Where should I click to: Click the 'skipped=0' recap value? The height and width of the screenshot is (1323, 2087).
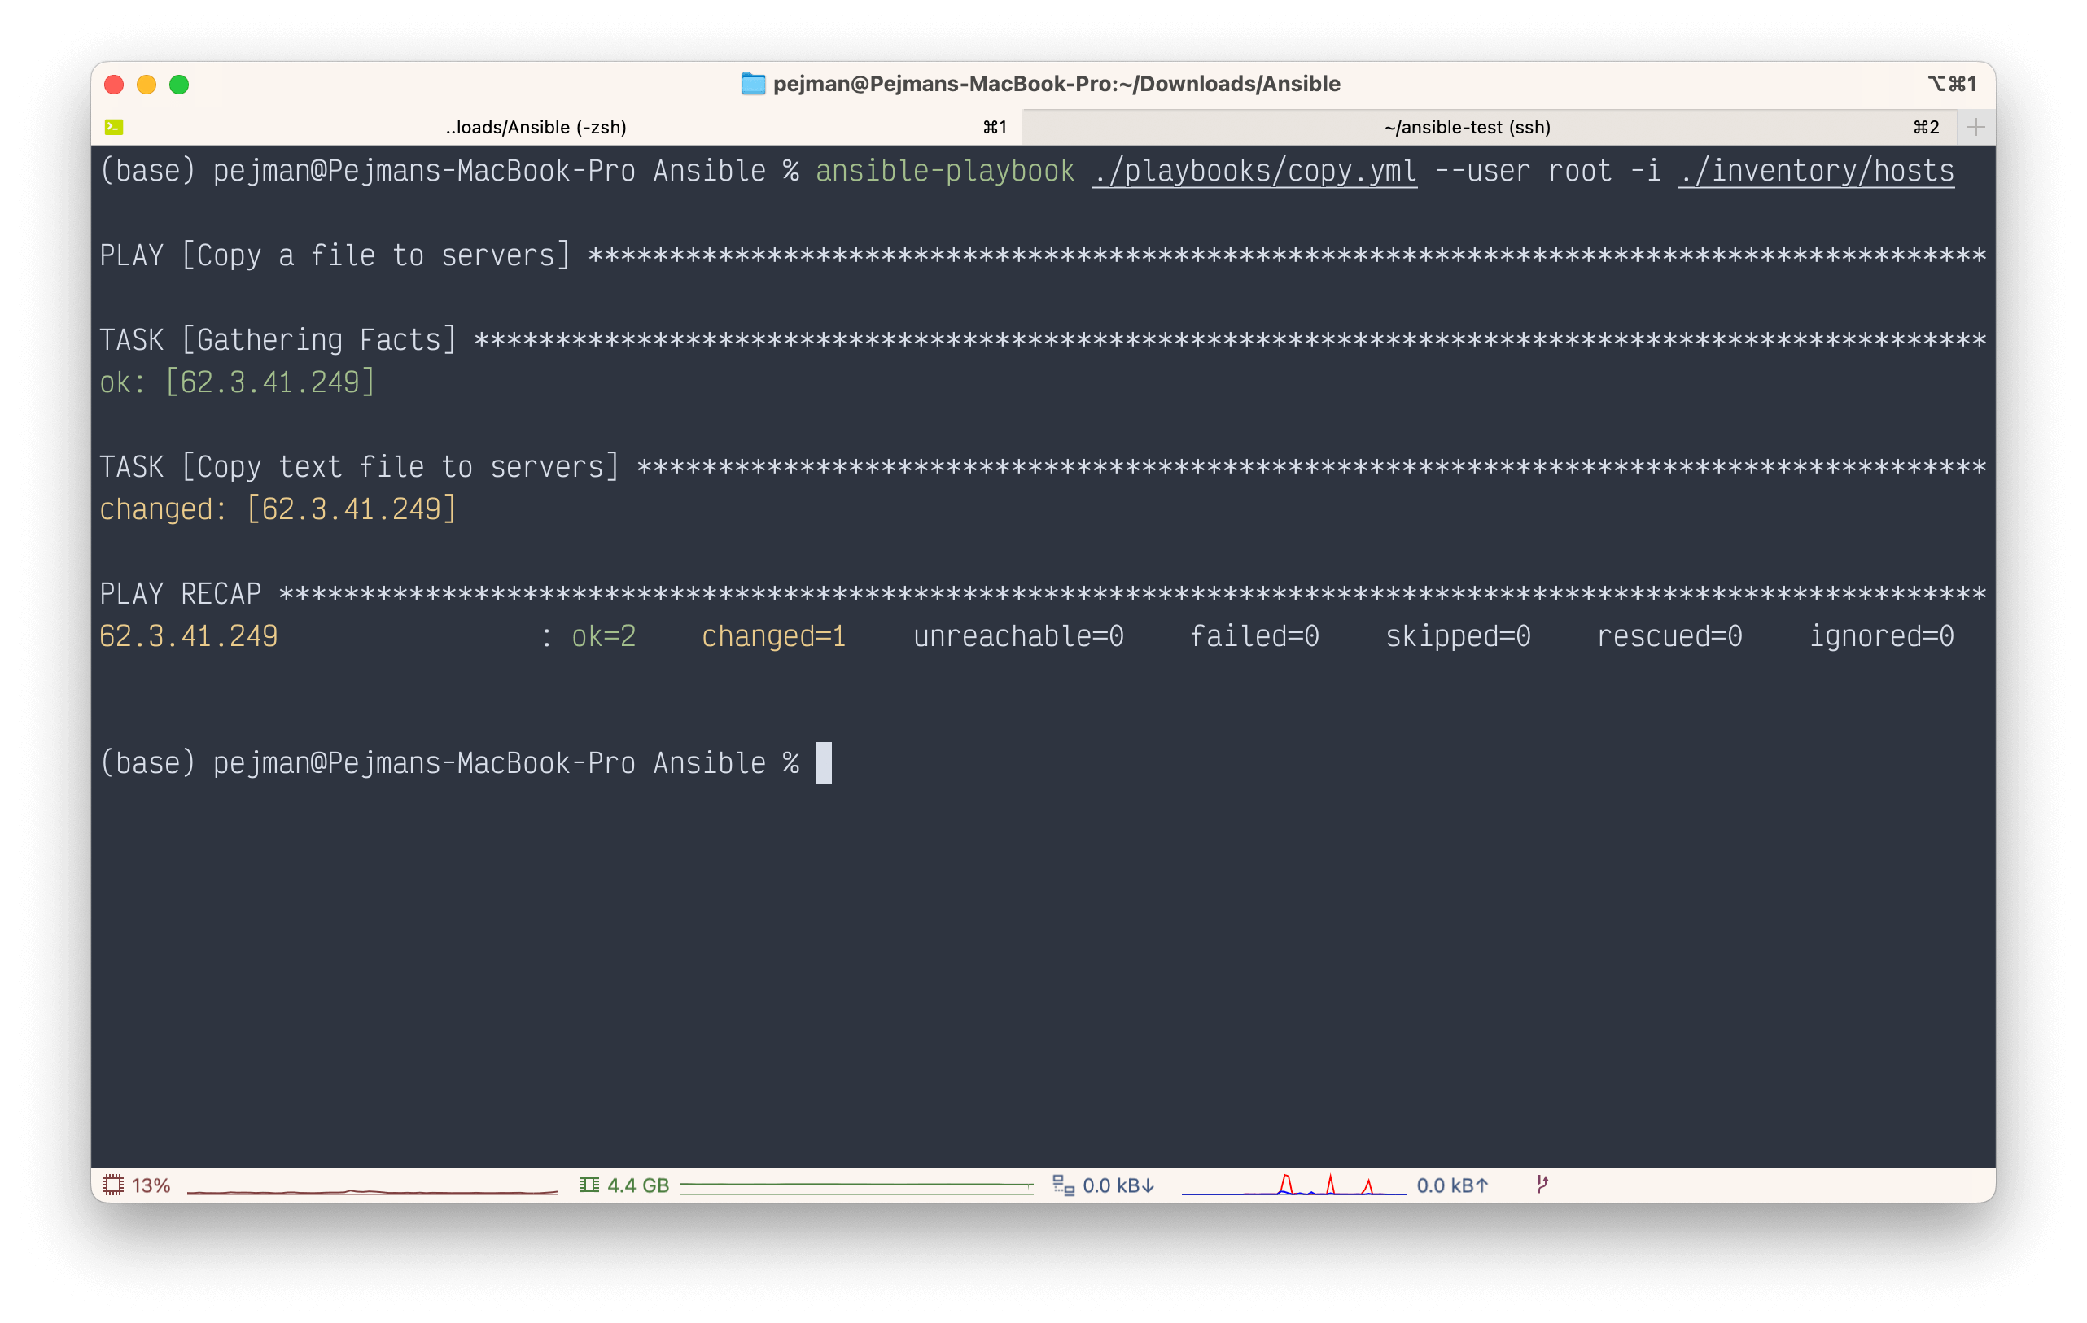click(x=1458, y=636)
